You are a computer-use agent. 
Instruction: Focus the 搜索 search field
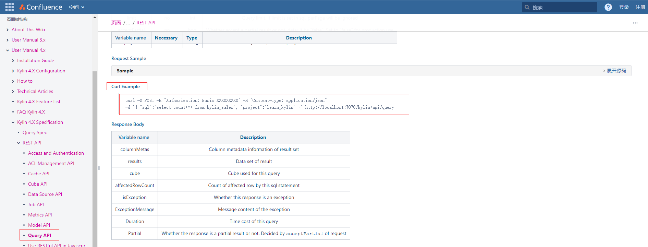[560, 7]
